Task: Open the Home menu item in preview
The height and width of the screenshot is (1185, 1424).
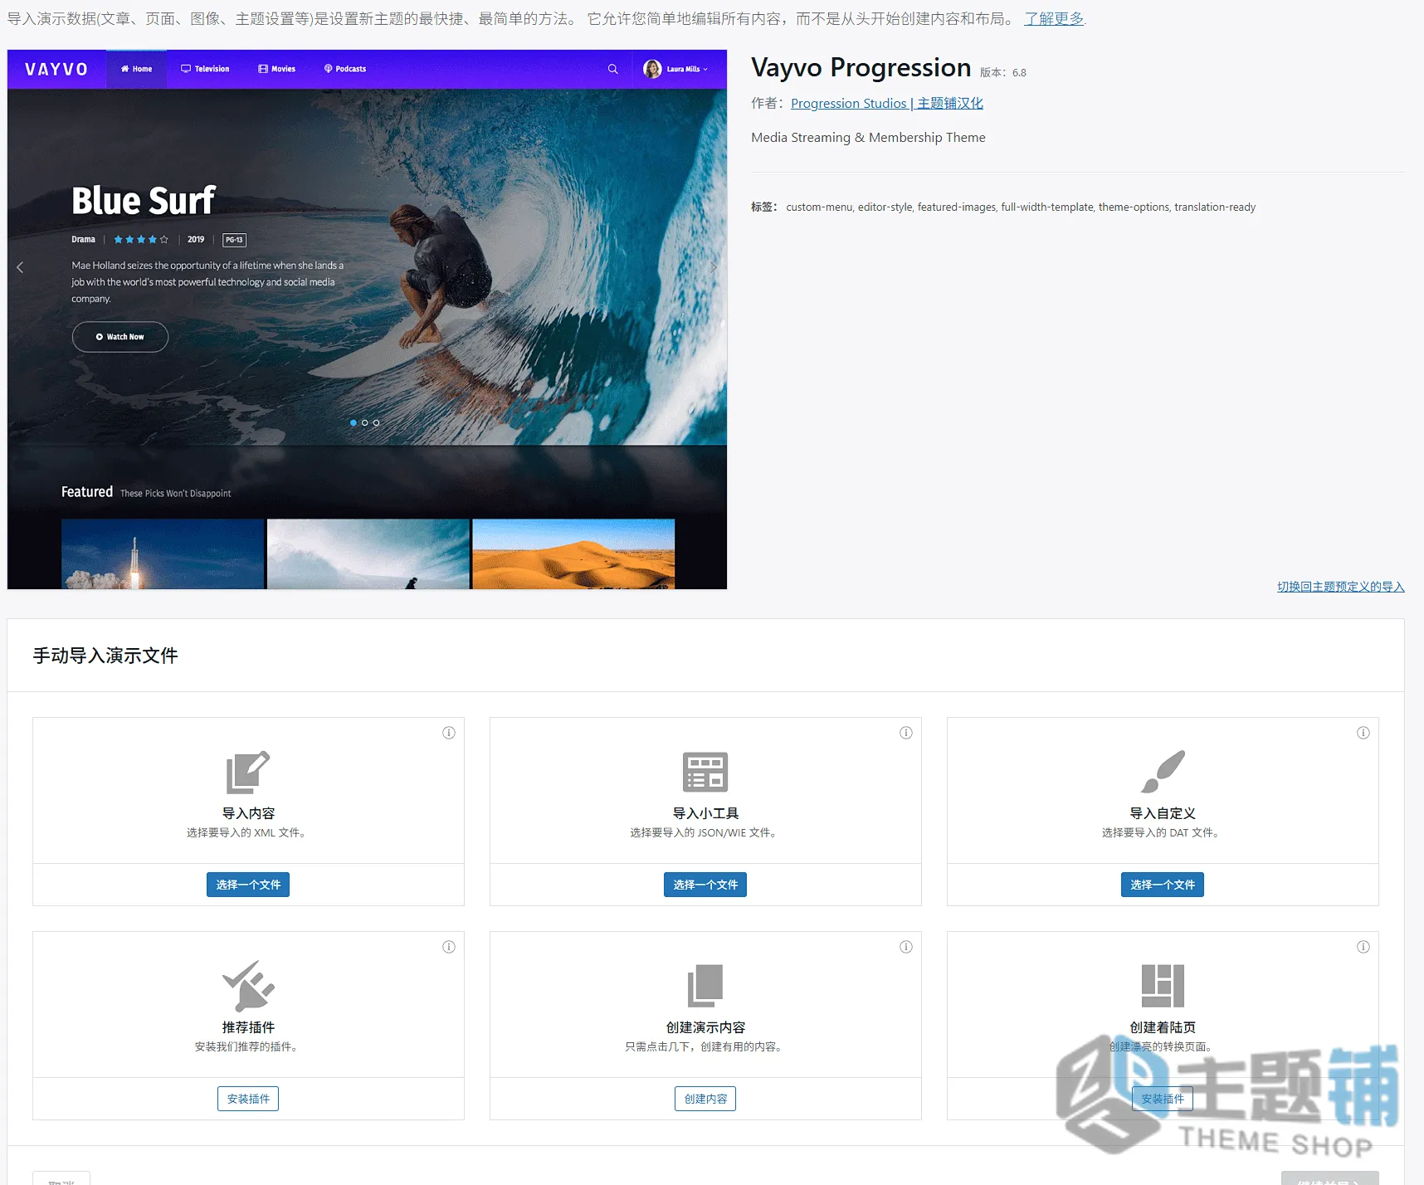Action: click(x=136, y=69)
